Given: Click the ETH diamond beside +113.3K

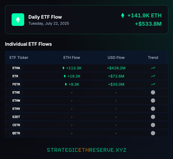Looking at the screenshot, I should (63, 68).
